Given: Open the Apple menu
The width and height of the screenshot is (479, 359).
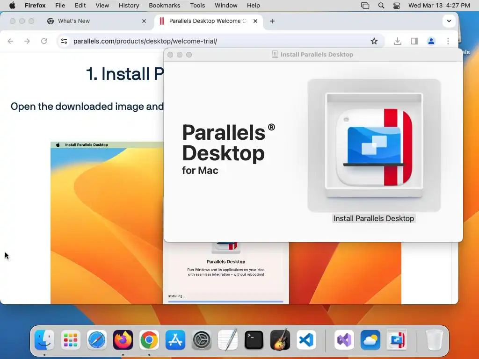Looking at the screenshot, I should [12, 6].
